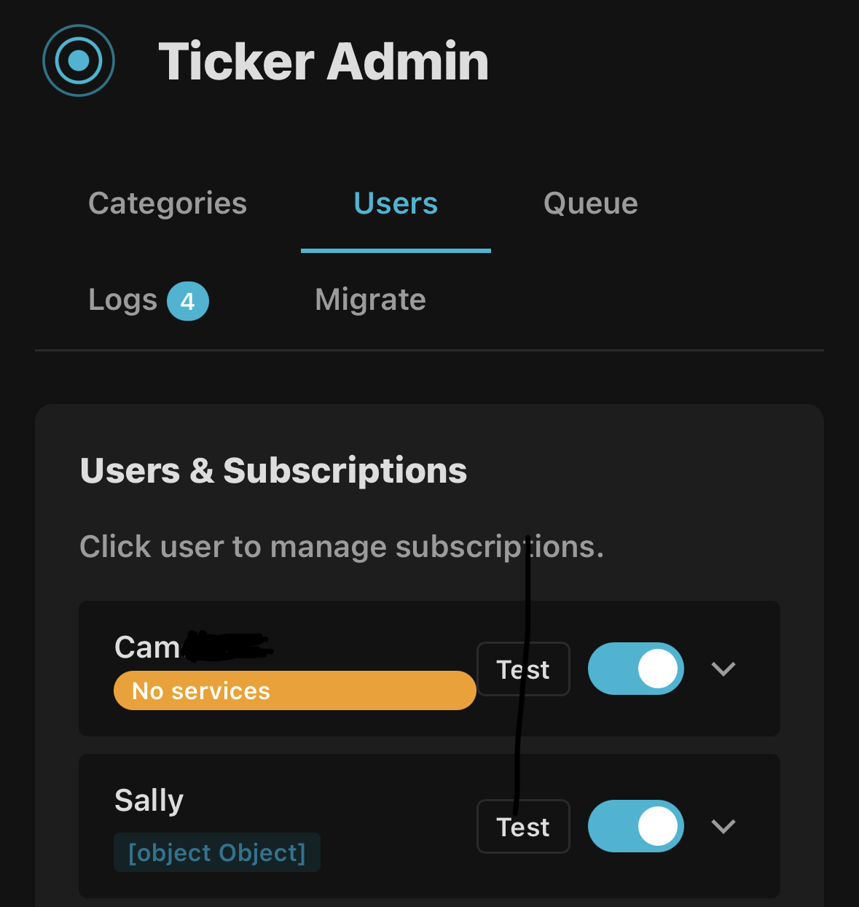Switch to the Queue tab
Image resolution: width=859 pixels, height=907 pixels.
coord(591,203)
